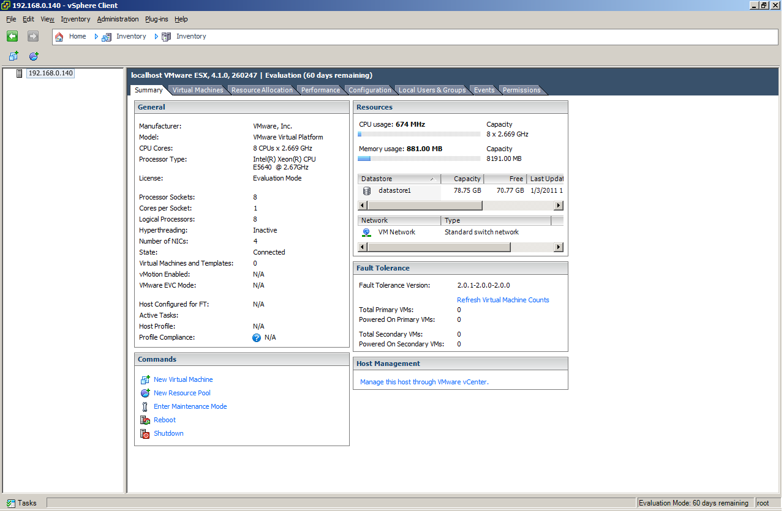784x511 pixels.
Task: Click New Virtual Machine toolbar icon
Action: (13, 56)
